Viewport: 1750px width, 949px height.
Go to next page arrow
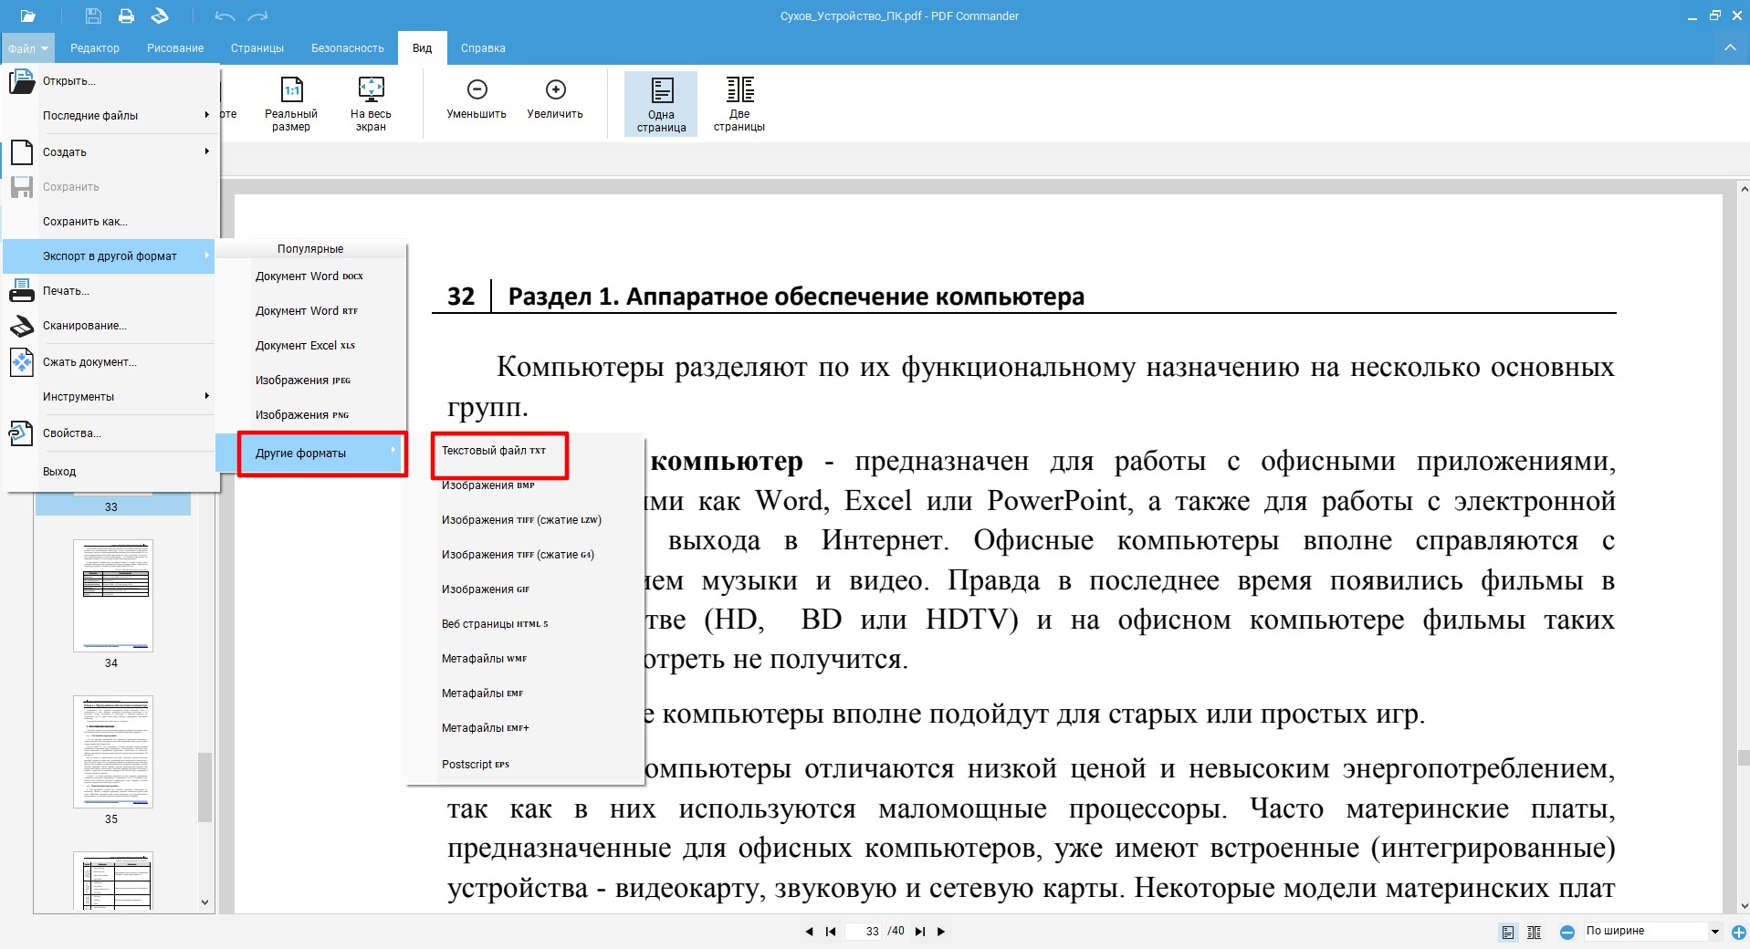point(941,932)
